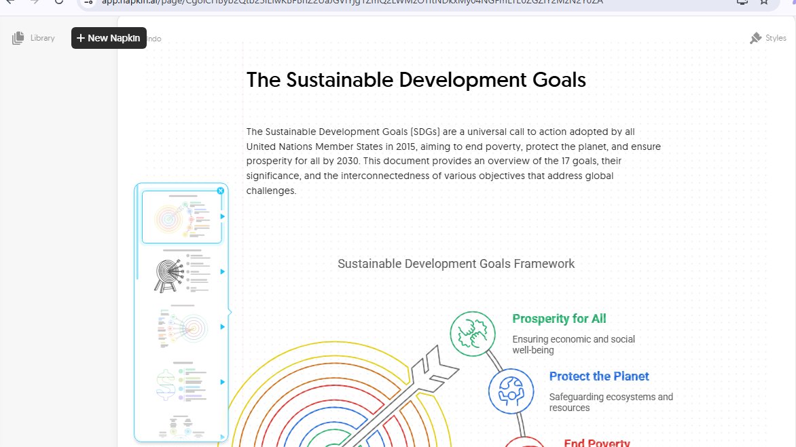Open the Styles panel
Image resolution: width=796 pixels, height=447 pixels.
tap(767, 38)
